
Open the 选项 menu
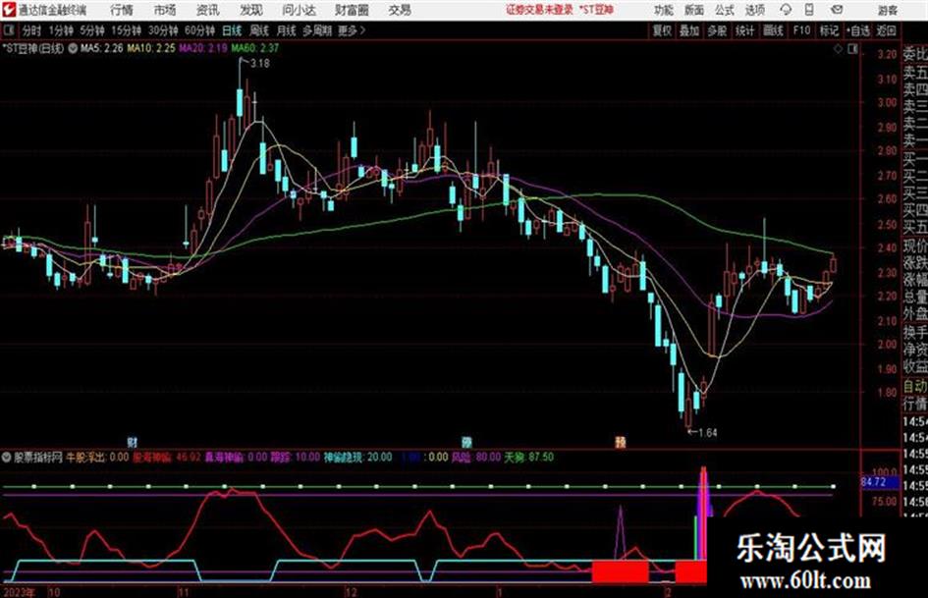point(754,10)
